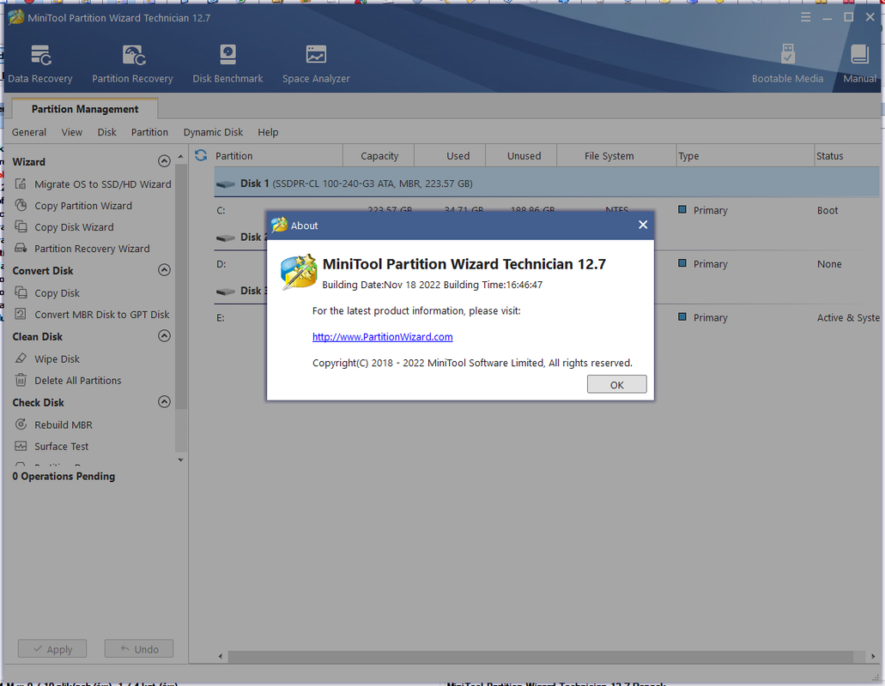Click the File System column header

616,155
